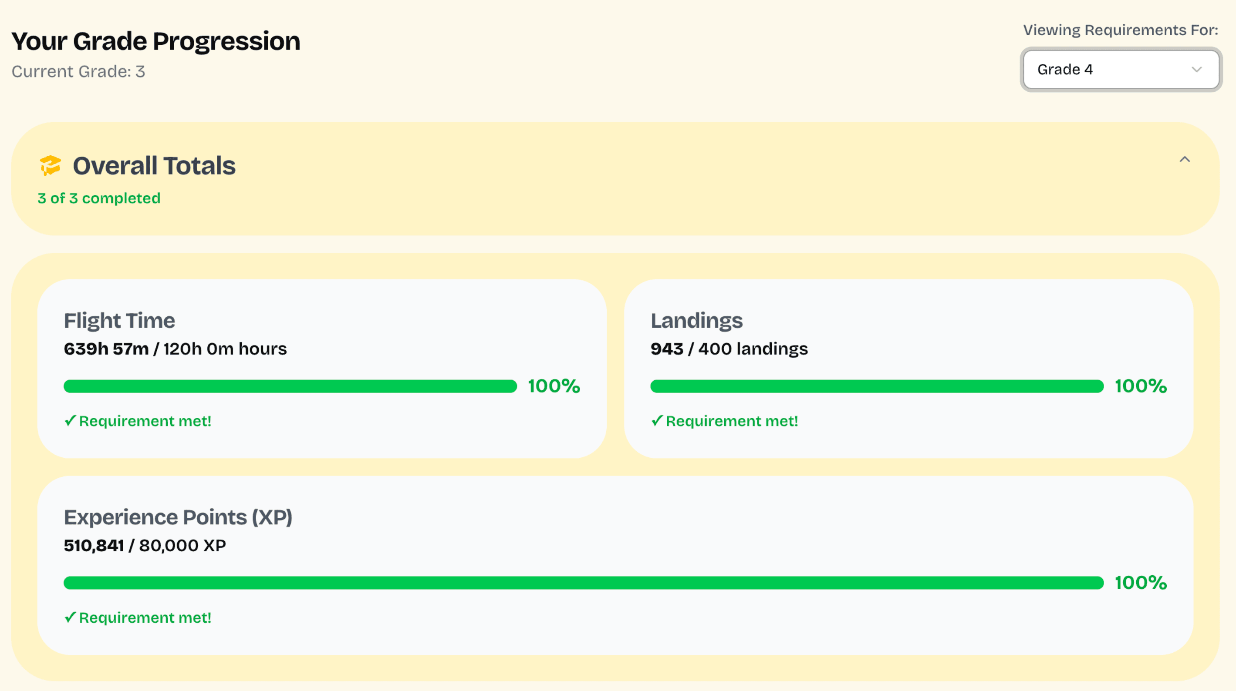The height and width of the screenshot is (691, 1236).
Task: Collapse the Overall Totals section chevron
Action: coord(1185,159)
